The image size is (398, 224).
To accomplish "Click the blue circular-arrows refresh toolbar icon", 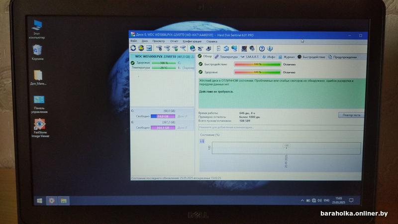I will (133, 48).
